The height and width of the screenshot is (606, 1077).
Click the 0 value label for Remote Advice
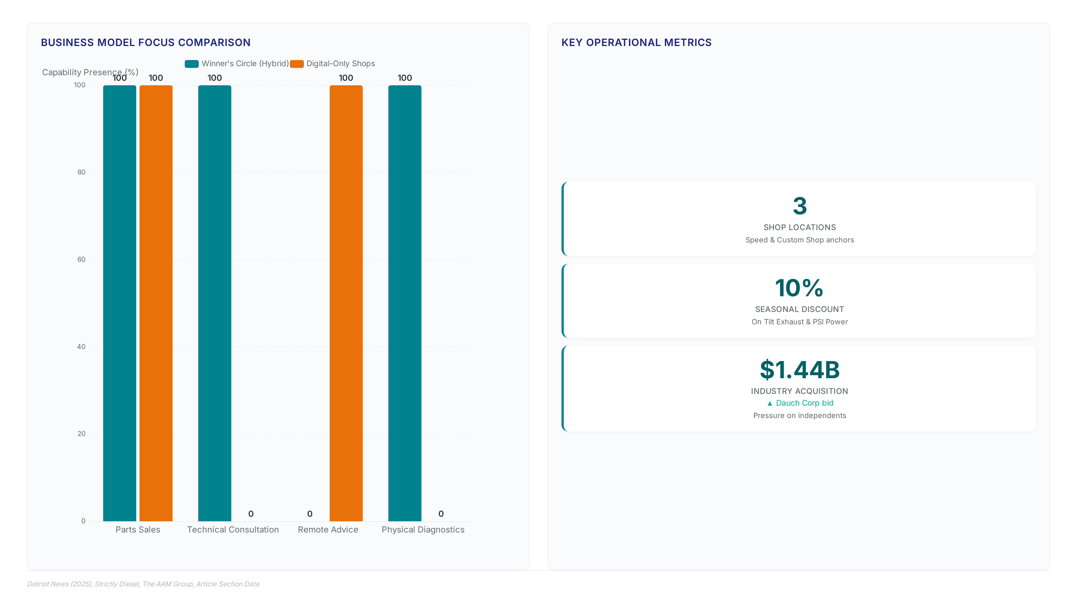310,514
